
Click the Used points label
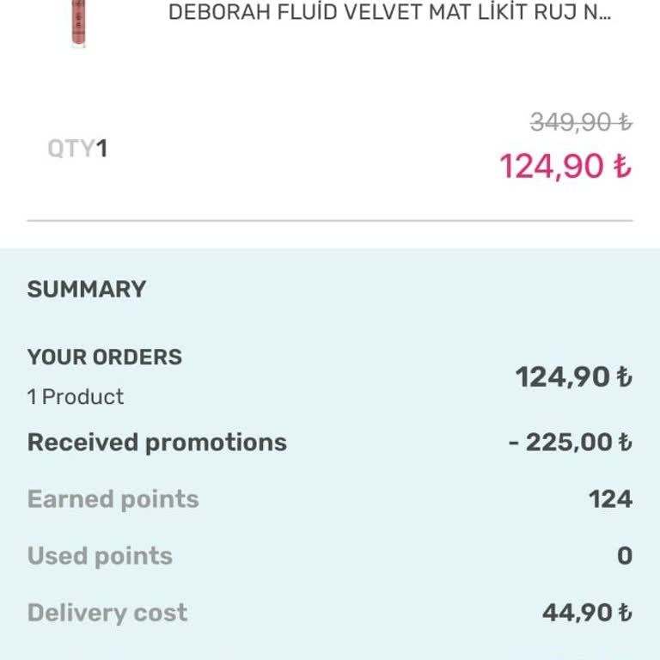pos(100,556)
